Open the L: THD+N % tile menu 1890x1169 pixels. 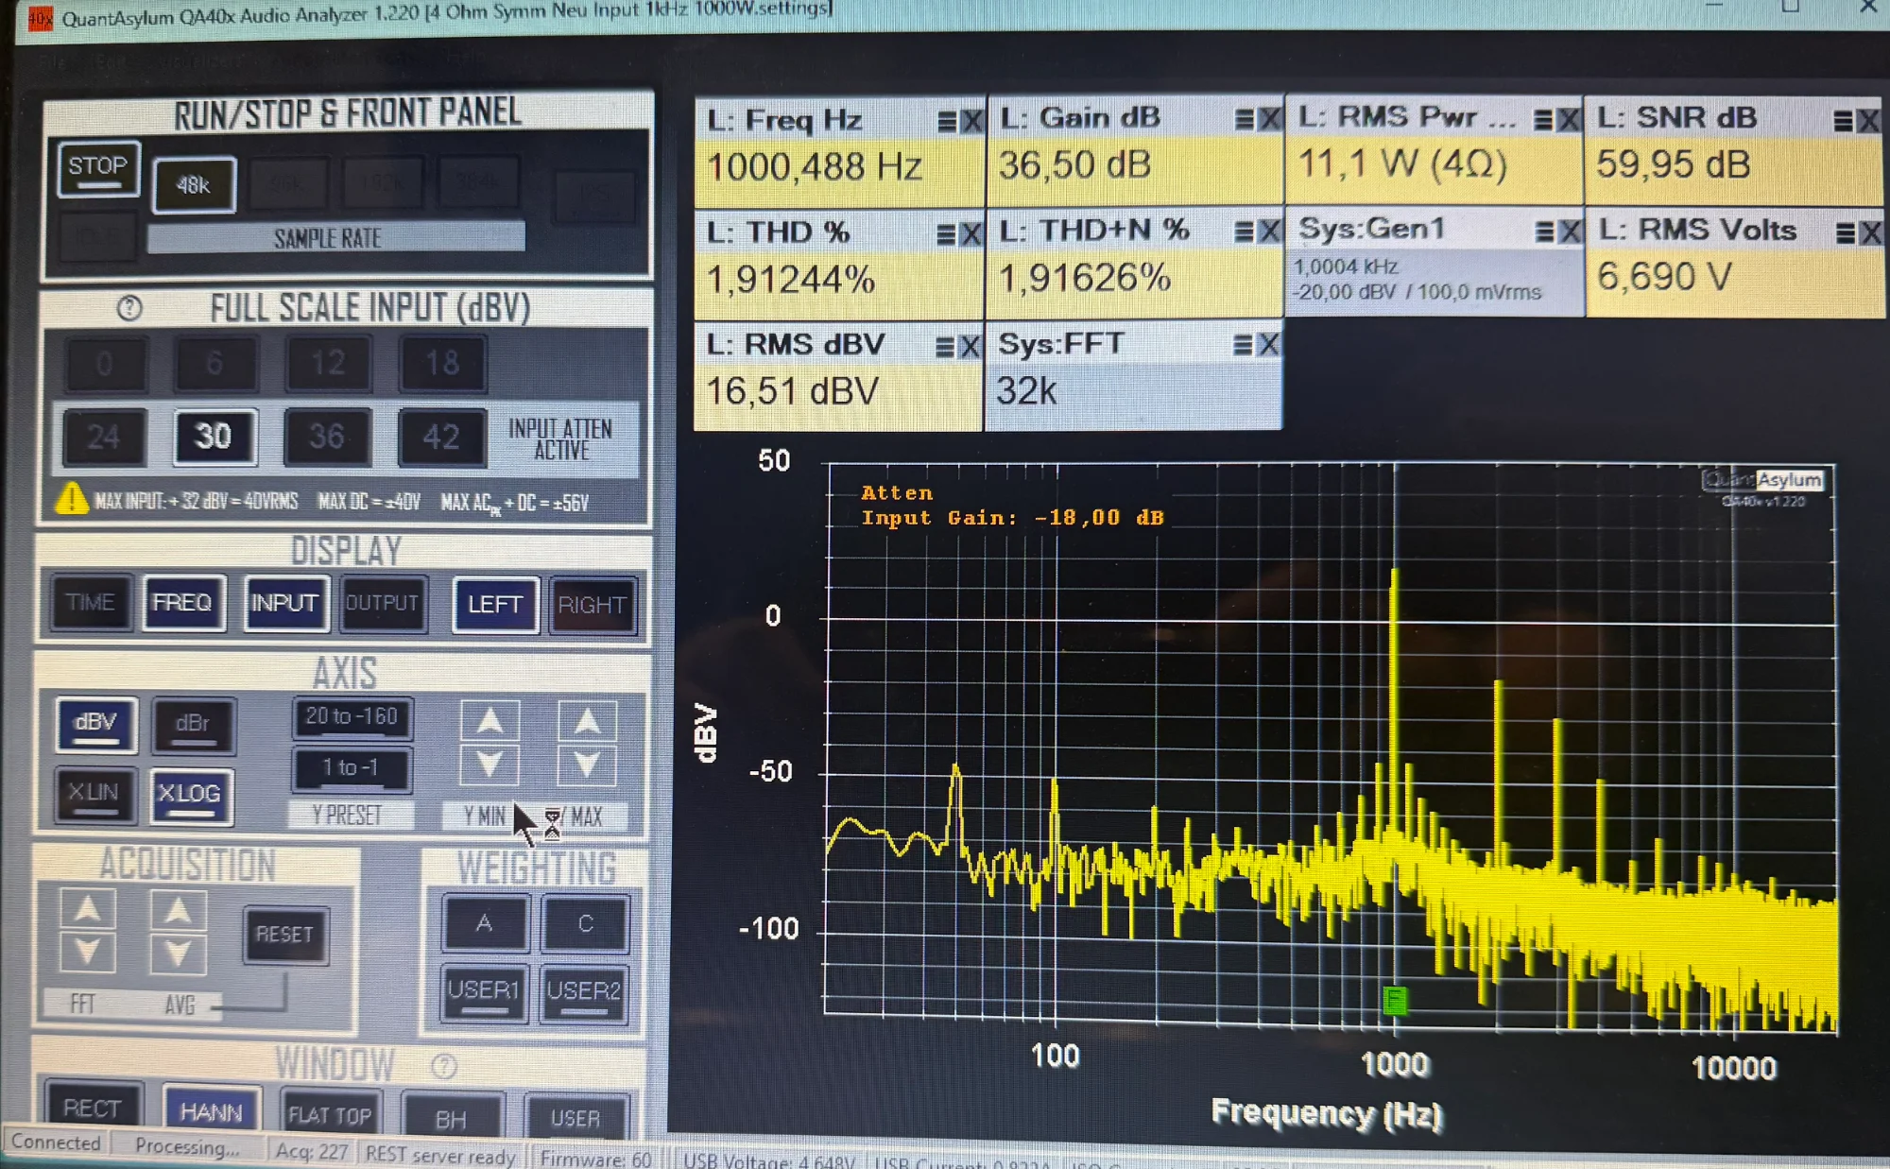(x=1245, y=232)
